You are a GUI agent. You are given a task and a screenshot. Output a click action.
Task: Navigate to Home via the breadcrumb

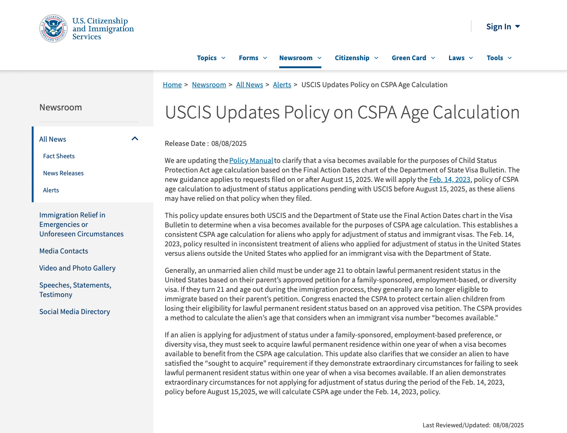pos(172,84)
